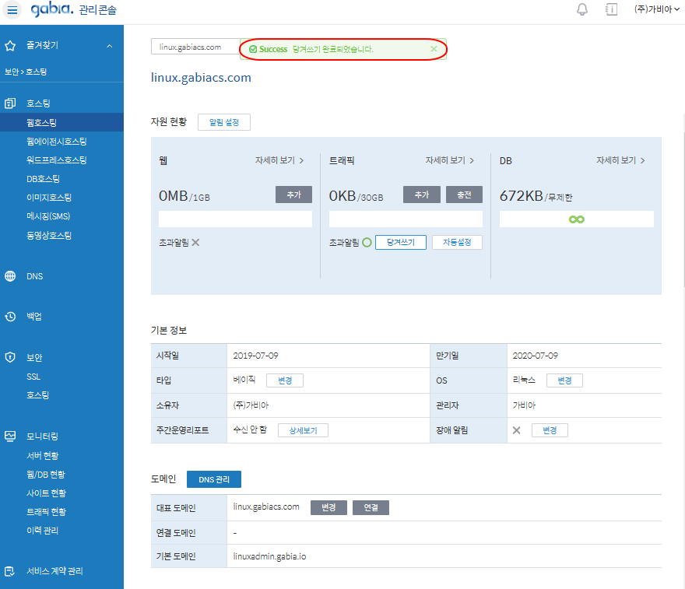Click the green infinity icon under DB

tap(577, 219)
